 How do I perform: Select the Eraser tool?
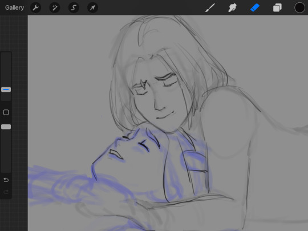pyautogui.click(x=255, y=8)
